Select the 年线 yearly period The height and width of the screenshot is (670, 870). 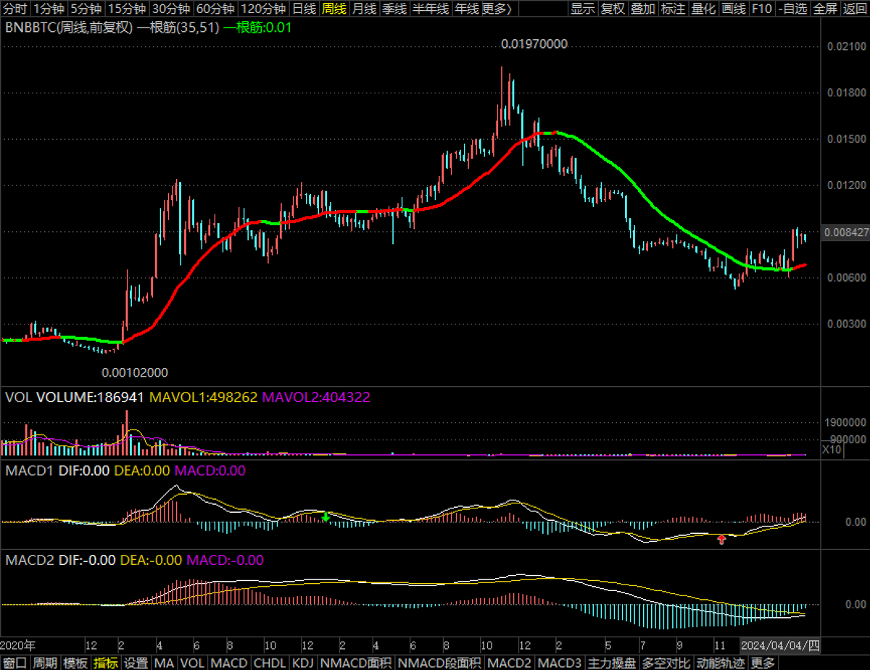[466, 9]
